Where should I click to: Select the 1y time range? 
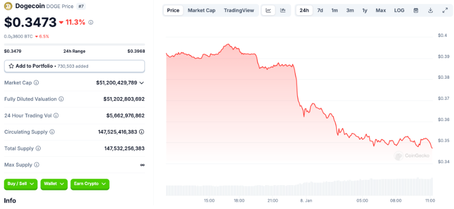pyautogui.click(x=364, y=10)
